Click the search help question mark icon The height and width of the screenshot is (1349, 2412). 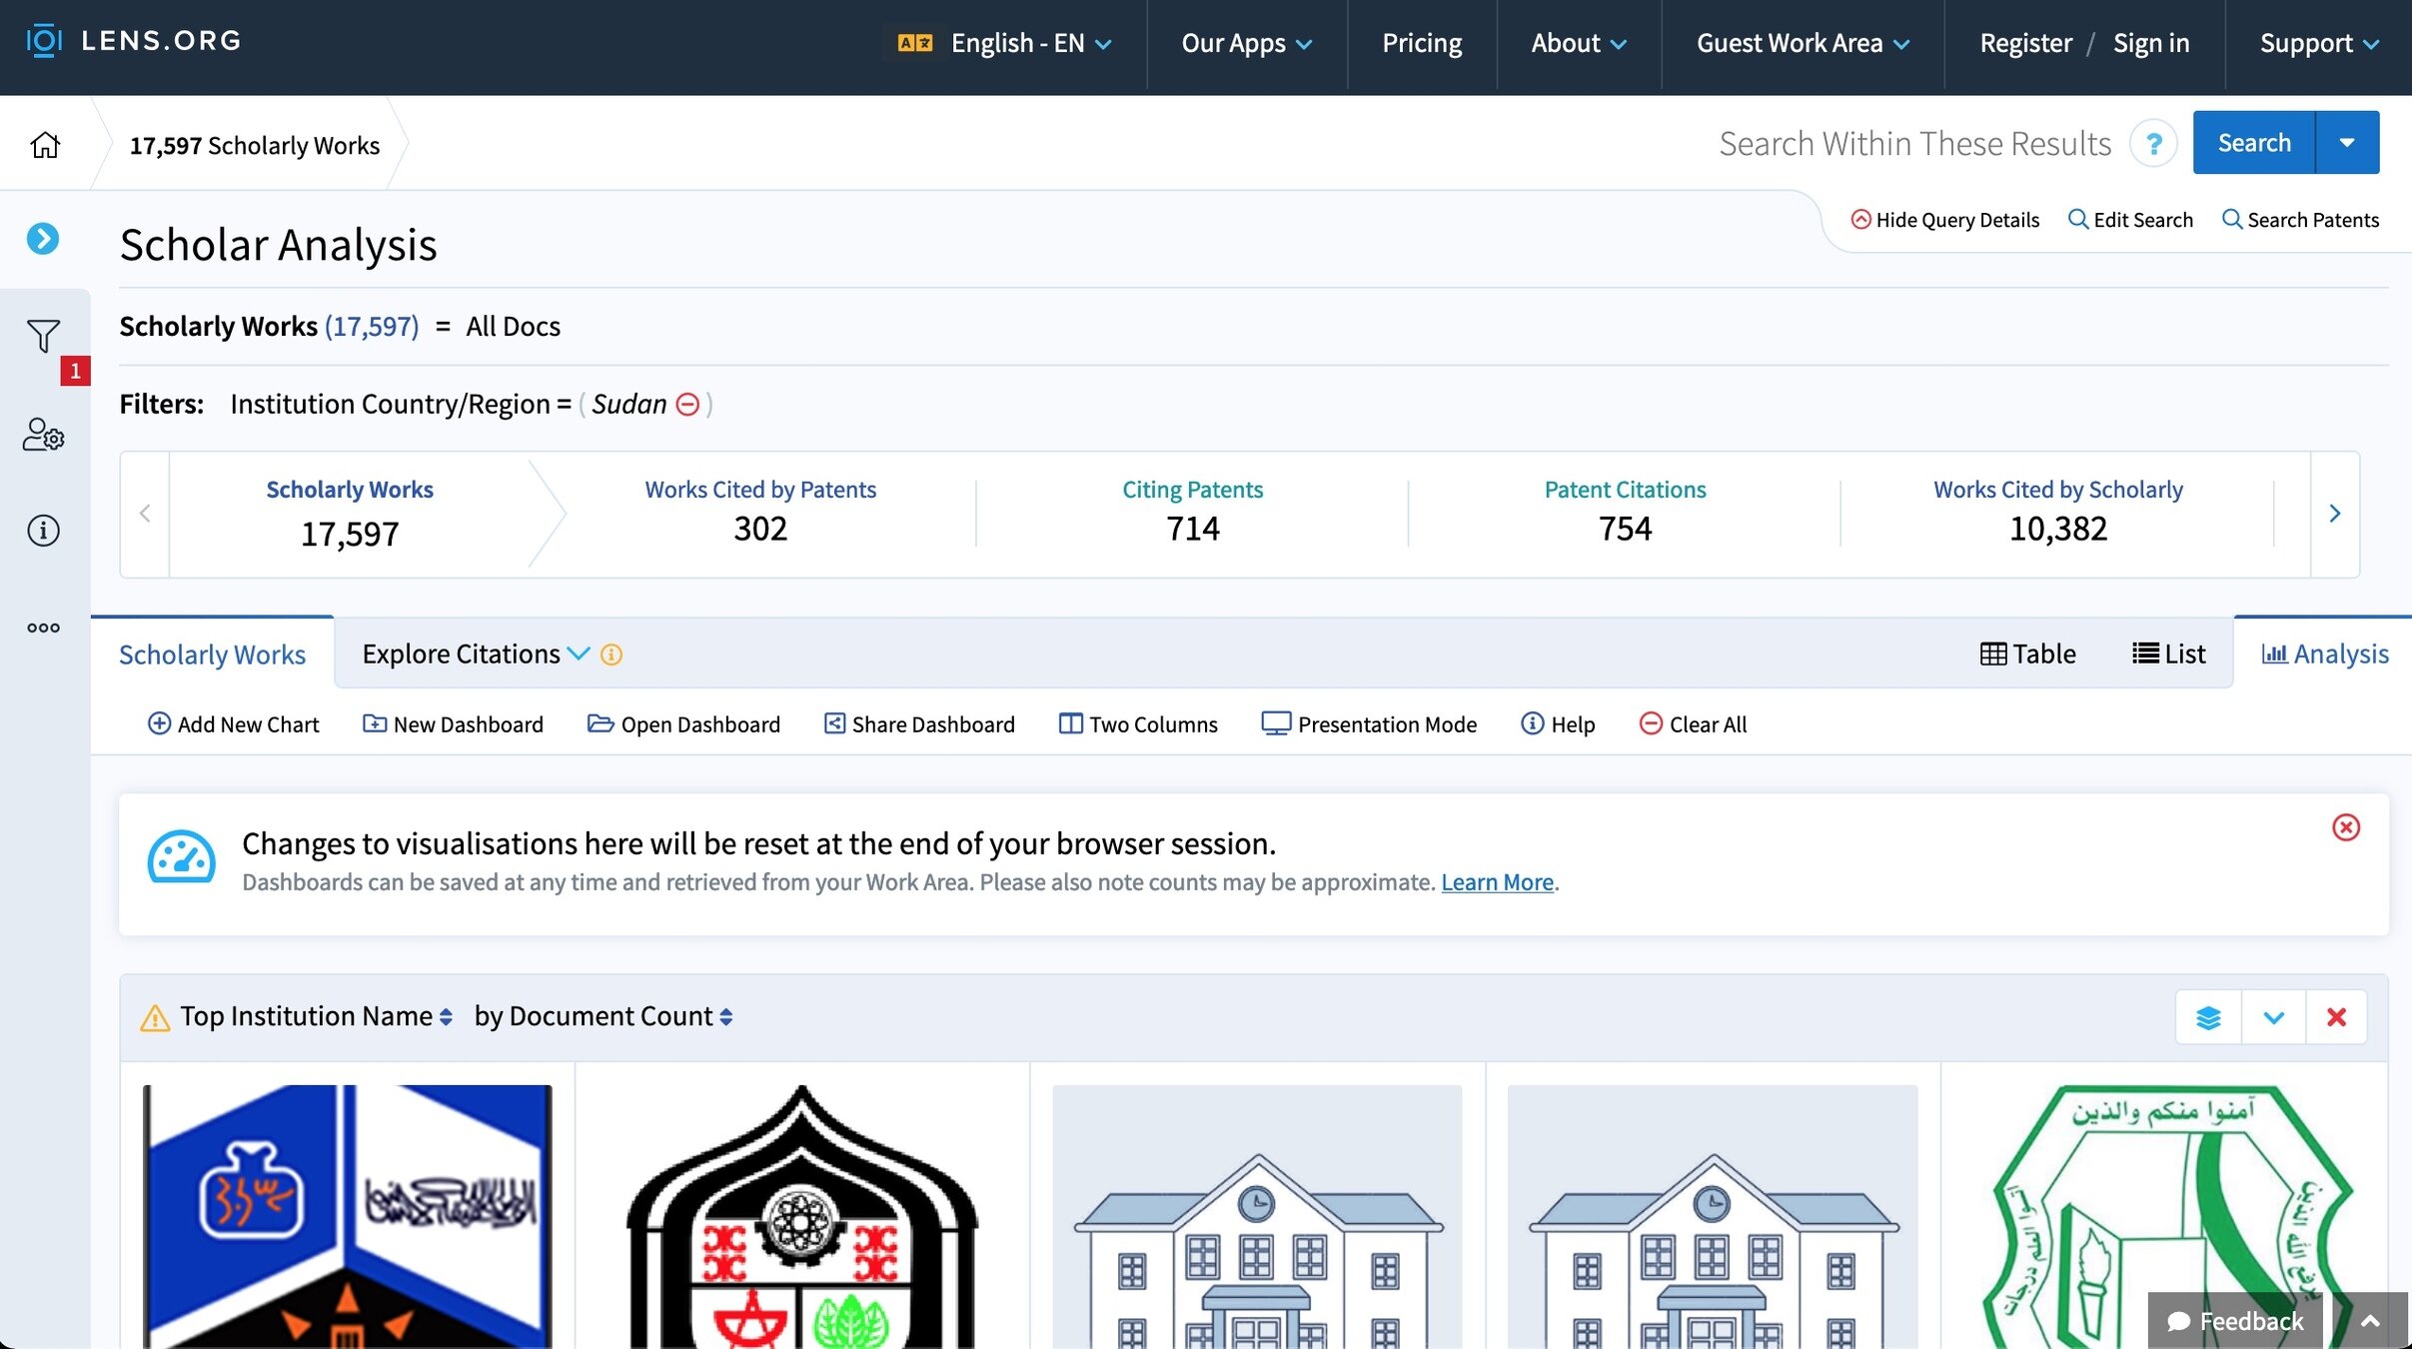coord(2153,144)
